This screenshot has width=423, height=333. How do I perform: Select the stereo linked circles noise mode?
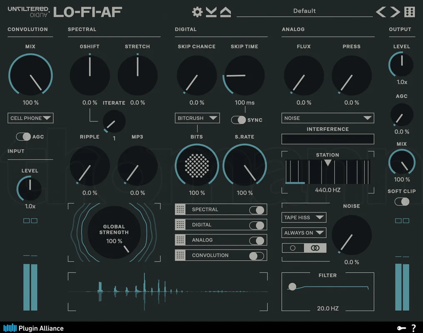pos(315,248)
